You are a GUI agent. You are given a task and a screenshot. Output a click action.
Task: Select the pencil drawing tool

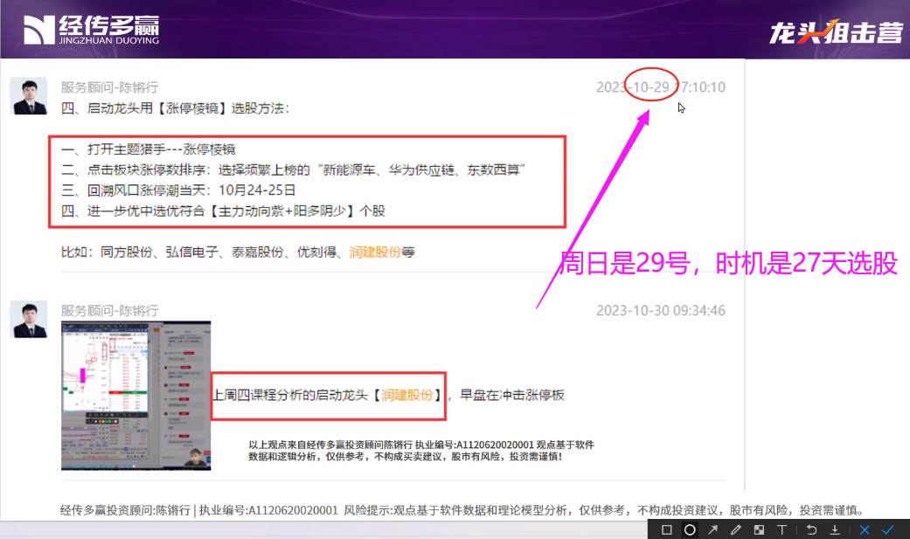[x=736, y=529]
